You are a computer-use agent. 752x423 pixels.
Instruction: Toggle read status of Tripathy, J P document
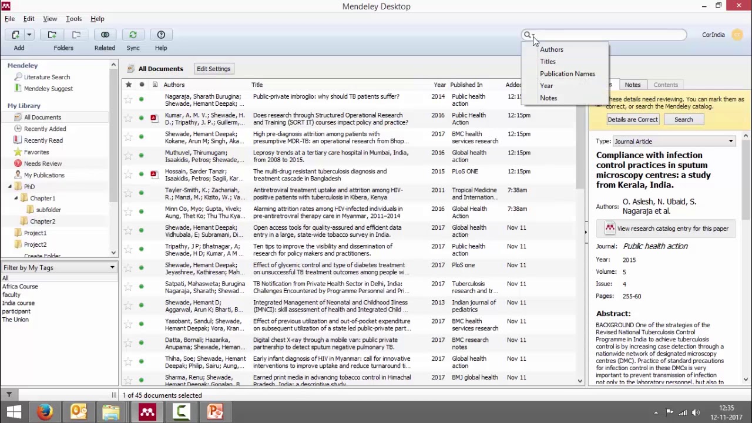point(142,249)
